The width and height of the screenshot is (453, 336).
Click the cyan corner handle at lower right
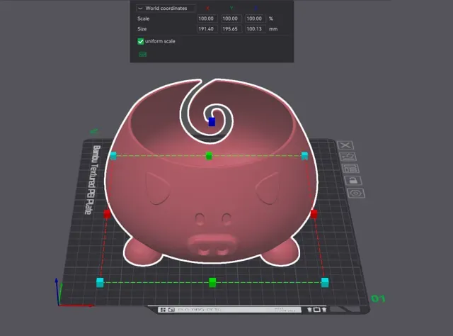click(325, 282)
